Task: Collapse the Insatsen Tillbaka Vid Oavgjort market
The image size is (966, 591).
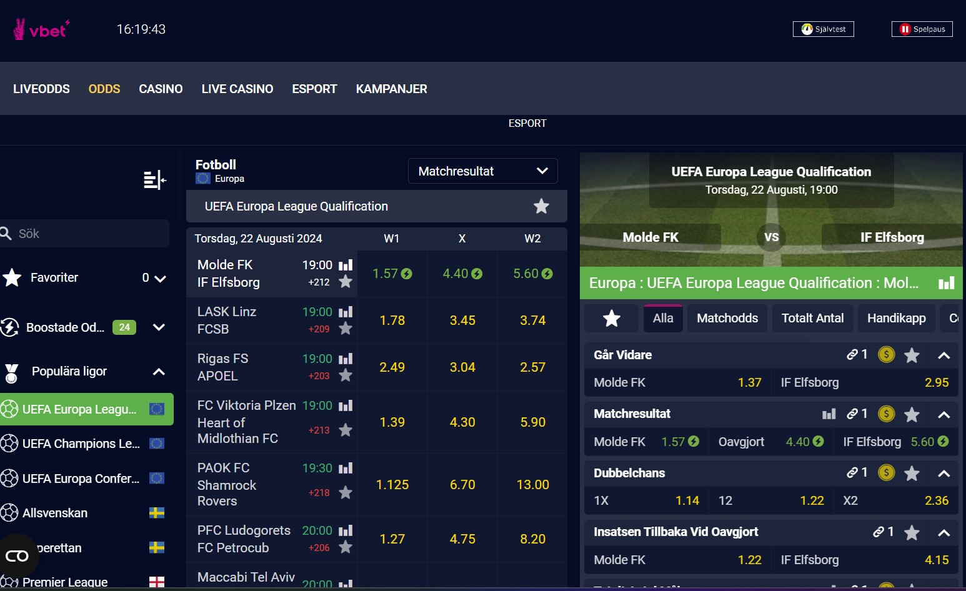Action: point(944,532)
